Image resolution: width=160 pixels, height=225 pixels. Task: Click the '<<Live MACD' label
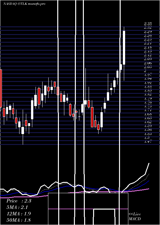(135, 216)
